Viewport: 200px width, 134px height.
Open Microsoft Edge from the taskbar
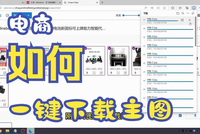(x=31, y=131)
